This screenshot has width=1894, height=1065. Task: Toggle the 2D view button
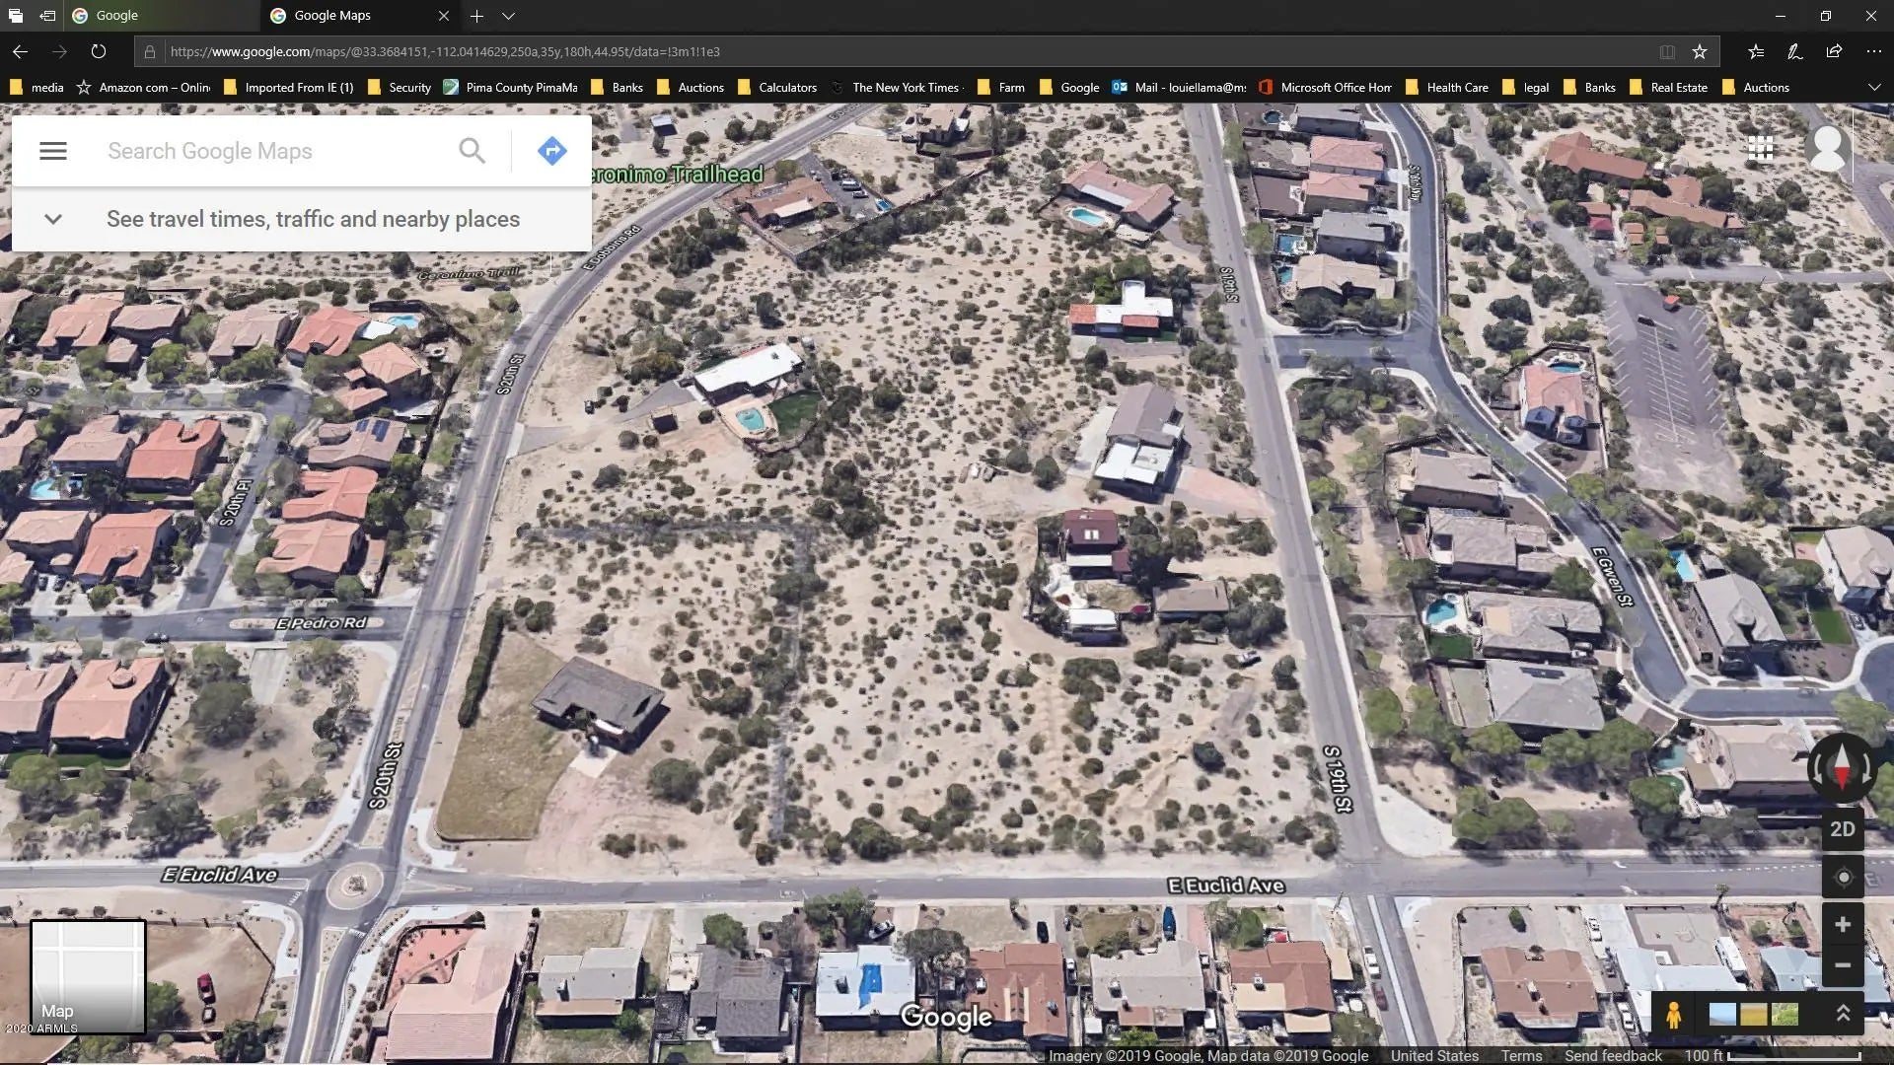click(1843, 829)
